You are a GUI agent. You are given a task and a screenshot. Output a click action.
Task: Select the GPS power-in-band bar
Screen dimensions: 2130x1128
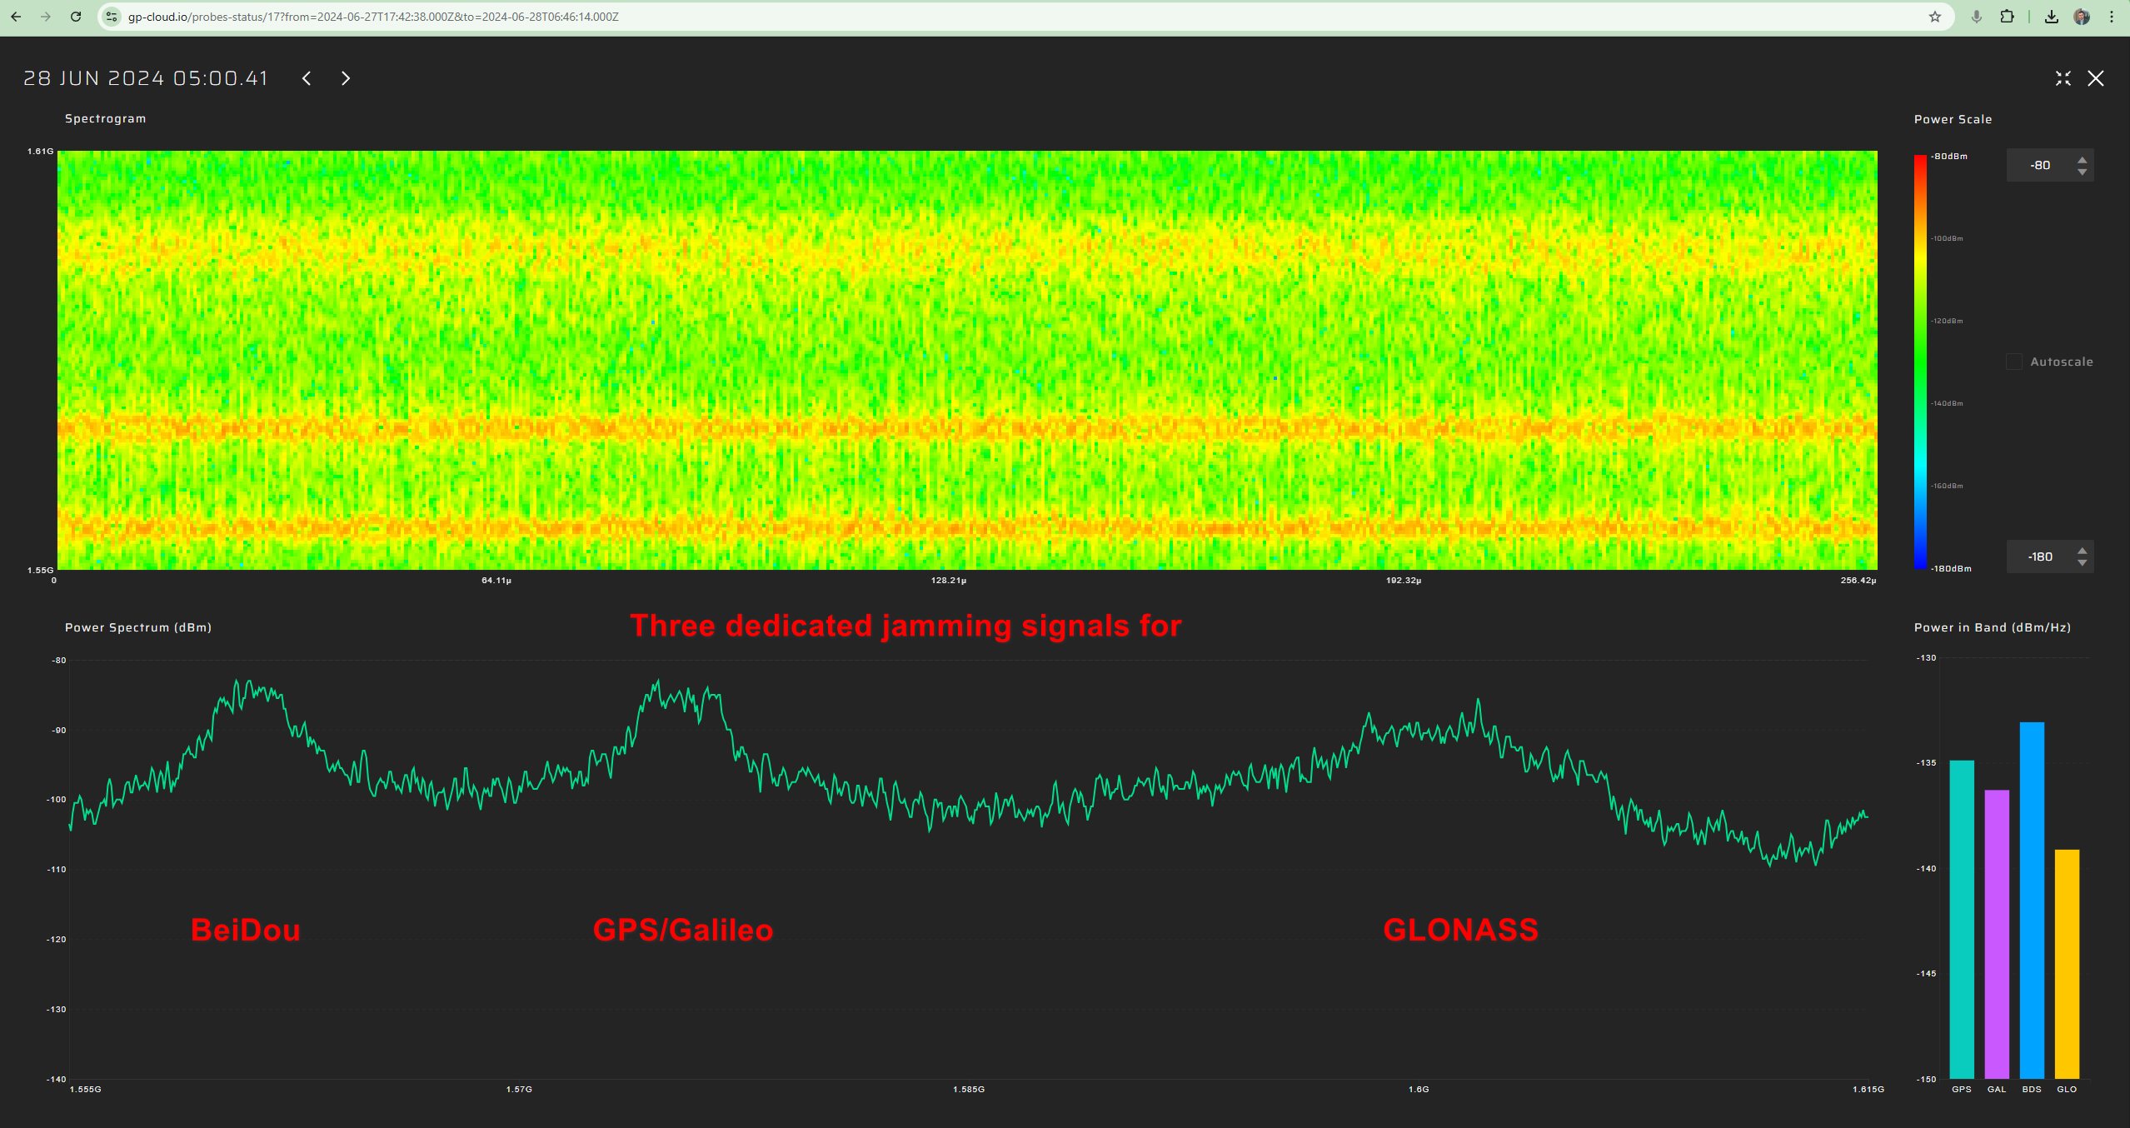1963,916
